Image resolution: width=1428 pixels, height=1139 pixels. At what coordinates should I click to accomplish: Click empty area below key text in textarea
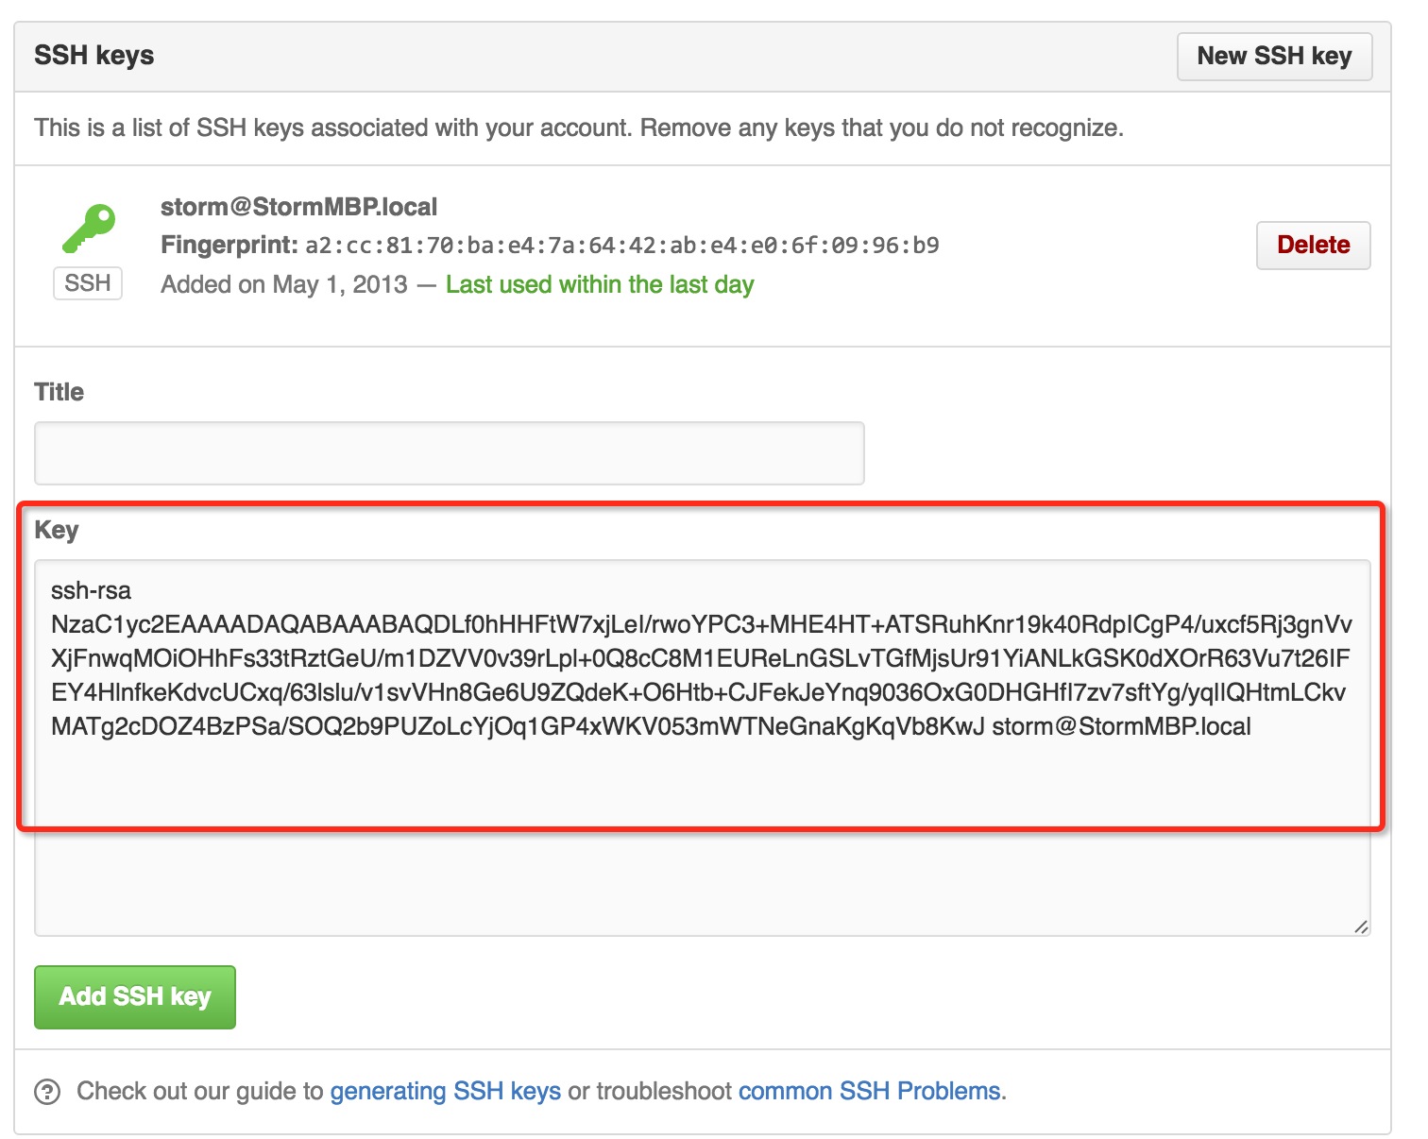(x=702, y=841)
